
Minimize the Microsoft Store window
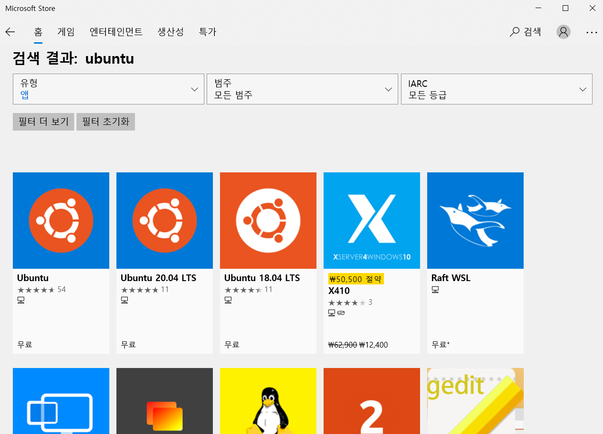tap(538, 8)
